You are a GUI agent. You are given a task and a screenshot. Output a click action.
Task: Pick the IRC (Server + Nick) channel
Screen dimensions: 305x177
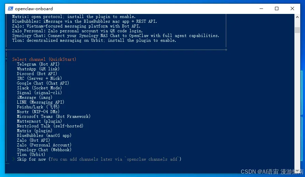(39, 78)
